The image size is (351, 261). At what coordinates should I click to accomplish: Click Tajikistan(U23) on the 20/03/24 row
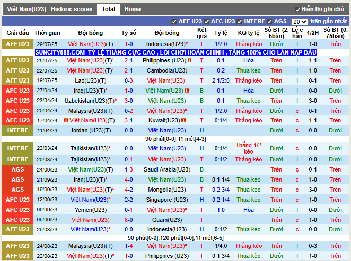tap(91, 159)
